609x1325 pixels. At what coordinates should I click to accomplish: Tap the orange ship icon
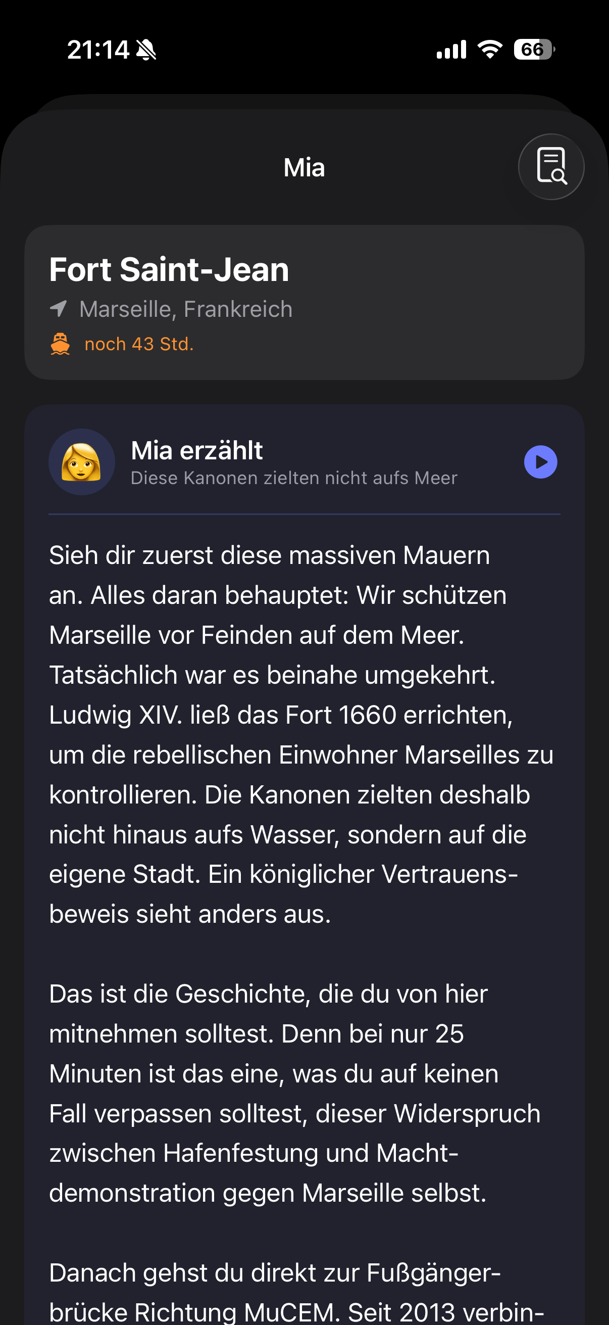[60, 344]
